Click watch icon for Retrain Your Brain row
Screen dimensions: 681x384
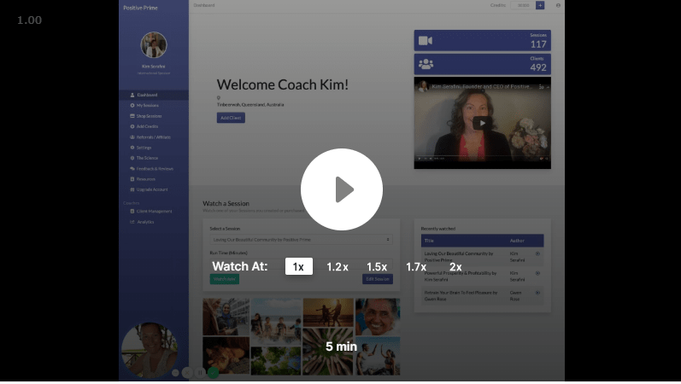point(537,293)
